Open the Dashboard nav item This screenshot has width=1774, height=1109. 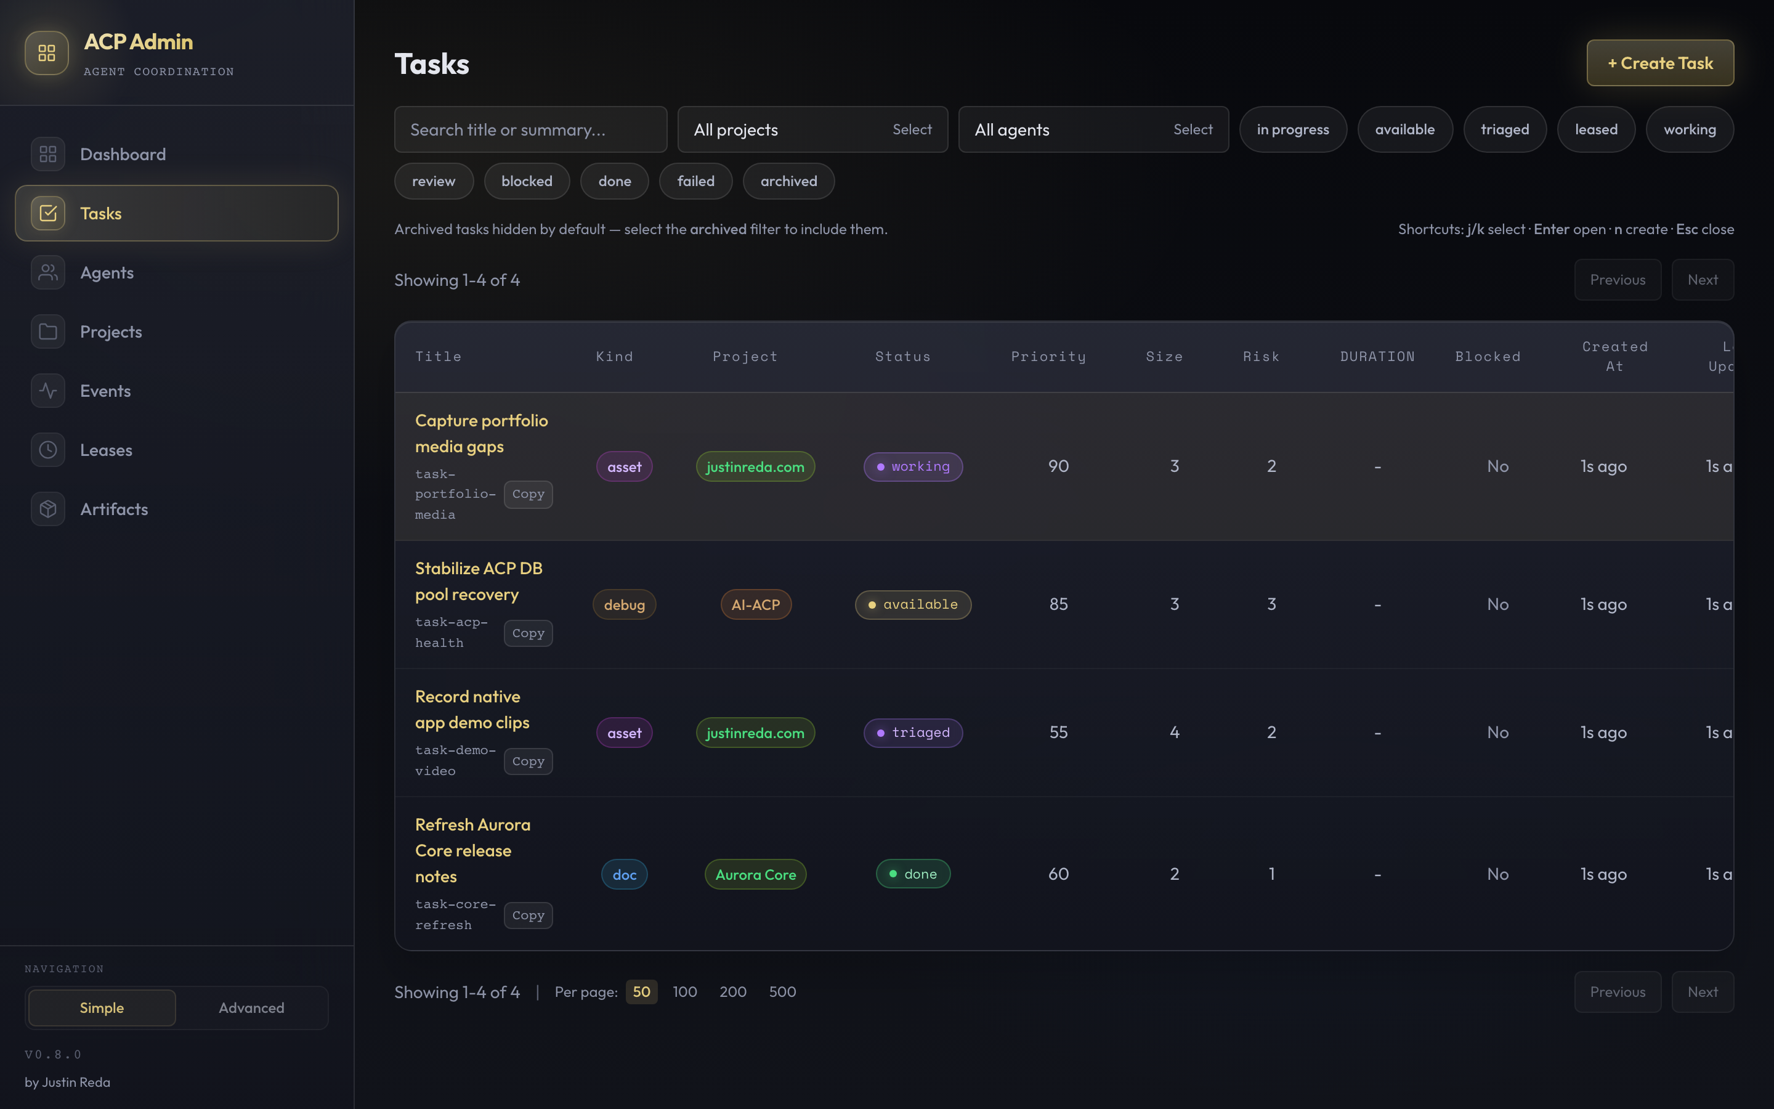tap(177, 154)
